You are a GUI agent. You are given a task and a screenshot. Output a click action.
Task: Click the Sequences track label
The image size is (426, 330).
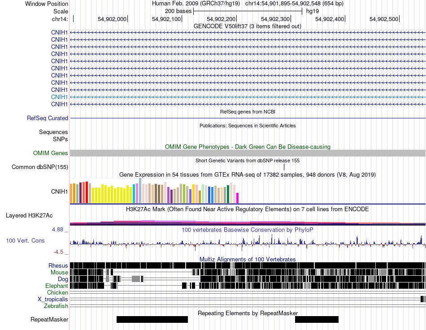pyautogui.click(x=53, y=132)
